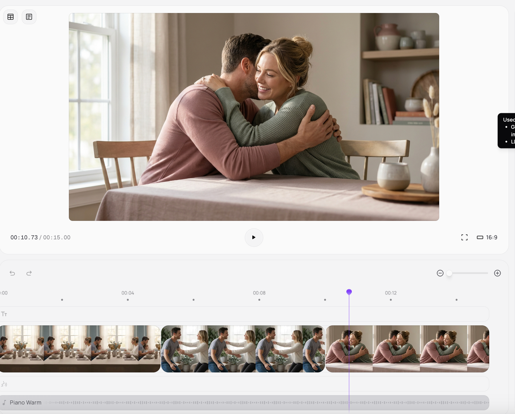Zoom in the timeline with plus icon
515x414 pixels.
pos(497,273)
